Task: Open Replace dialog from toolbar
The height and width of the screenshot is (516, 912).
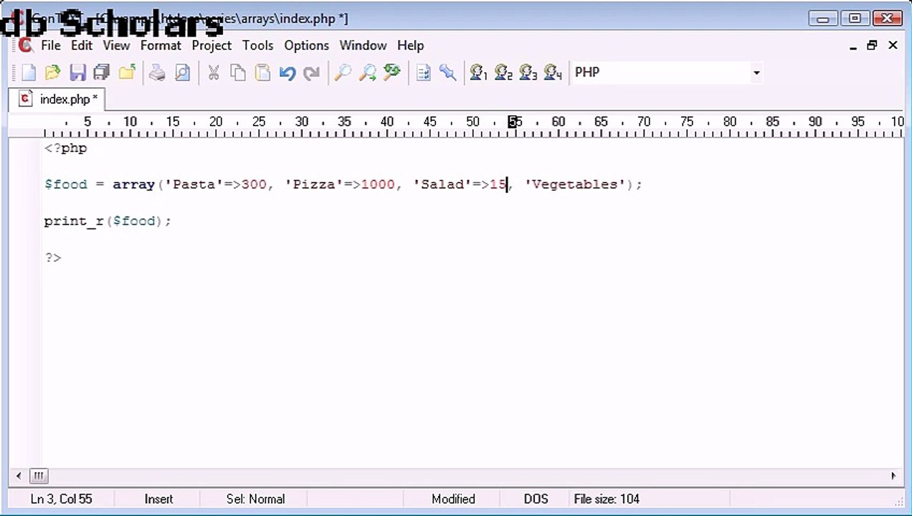Action: pyautogui.click(x=392, y=72)
